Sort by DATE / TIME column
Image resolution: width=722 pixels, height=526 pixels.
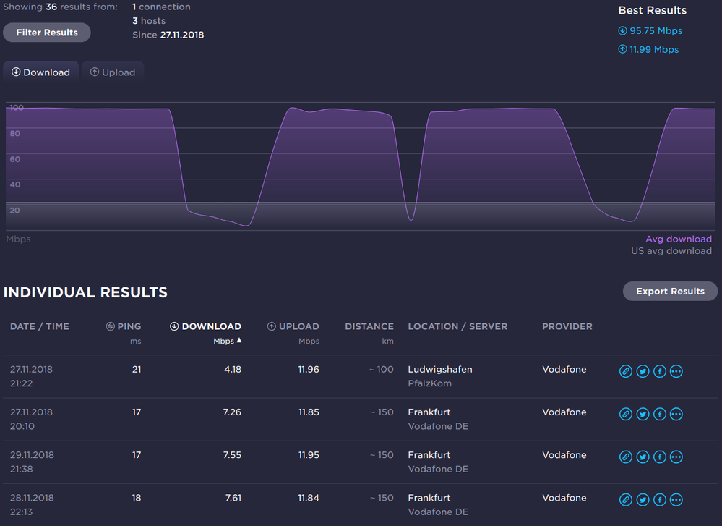(x=40, y=326)
